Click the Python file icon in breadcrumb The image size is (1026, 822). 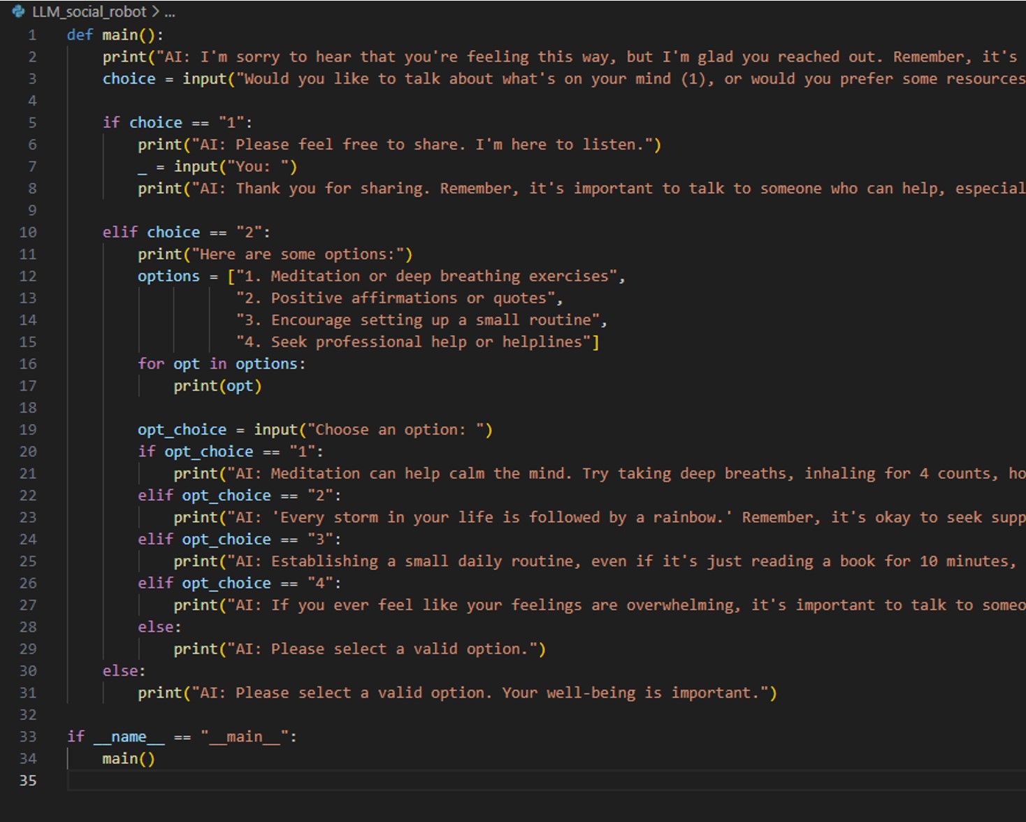[19, 12]
